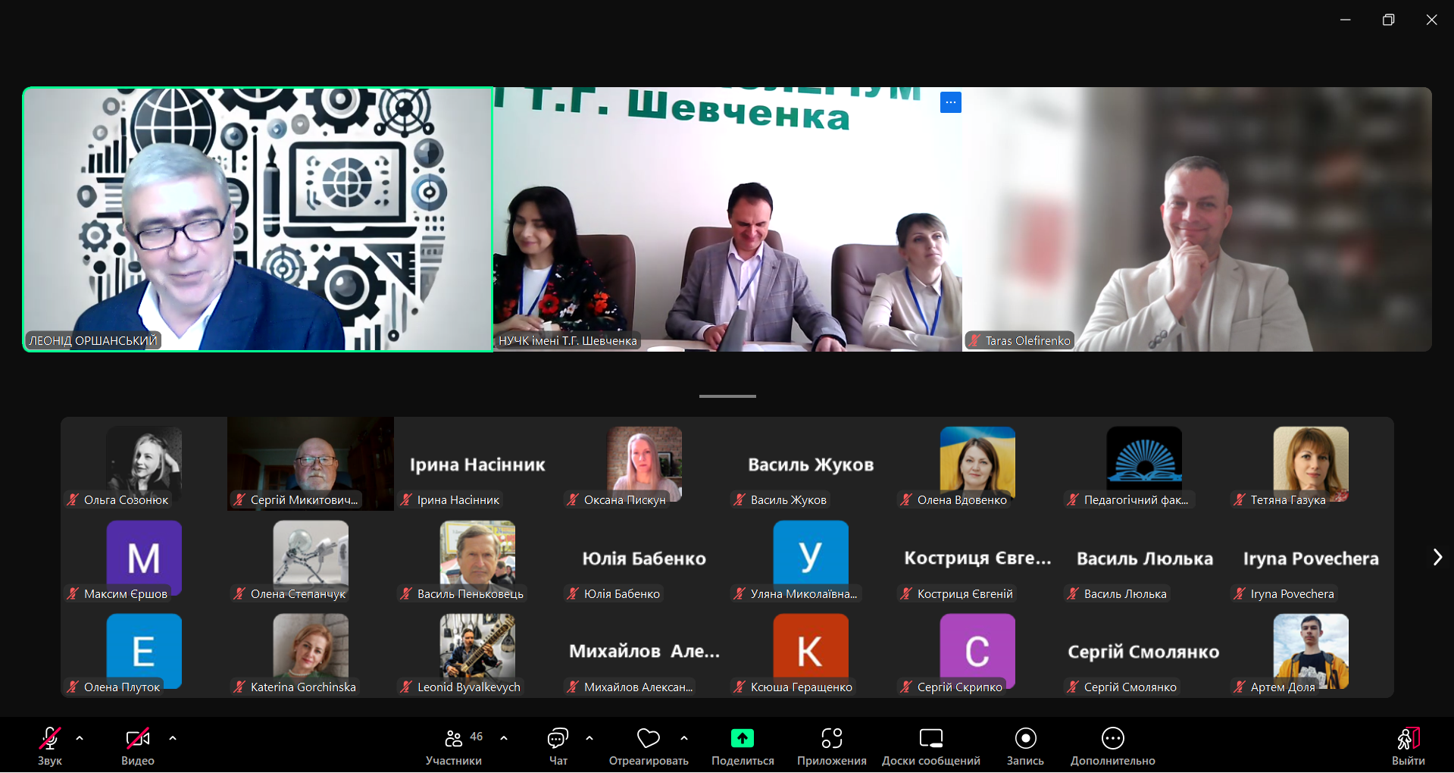Open the arrow menu beside Отреагировать
The image size is (1454, 773).
[x=684, y=737]
